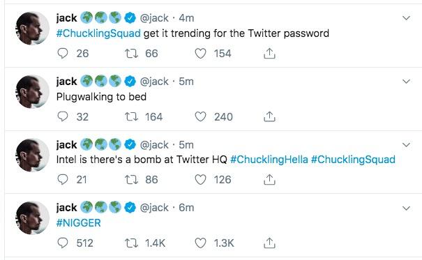The height and width of the screenshot is (260, 422).
Task: Open replies on the Twitter HQ tweet
Action: [x=63, y=179]
